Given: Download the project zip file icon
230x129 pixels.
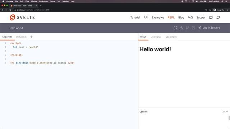Looking at the screenshot, I should click(x=181, y=28).
